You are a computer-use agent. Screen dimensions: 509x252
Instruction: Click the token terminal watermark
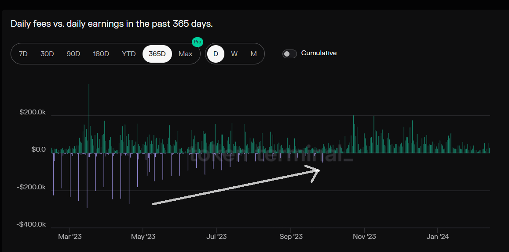point(271,156)
